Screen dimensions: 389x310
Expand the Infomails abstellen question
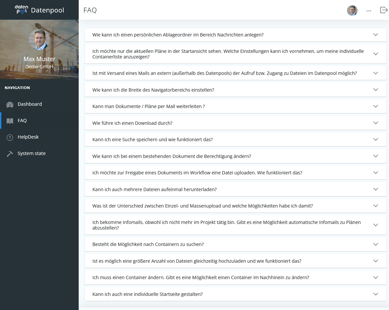tap(376, 225)
